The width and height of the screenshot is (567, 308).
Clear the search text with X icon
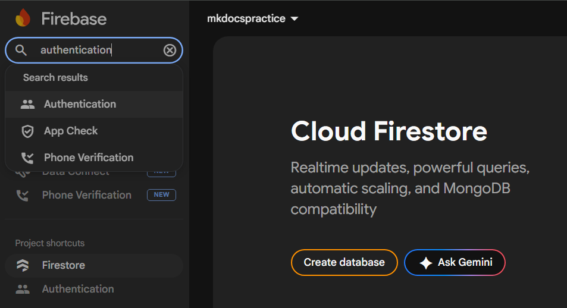coord(170,51)
